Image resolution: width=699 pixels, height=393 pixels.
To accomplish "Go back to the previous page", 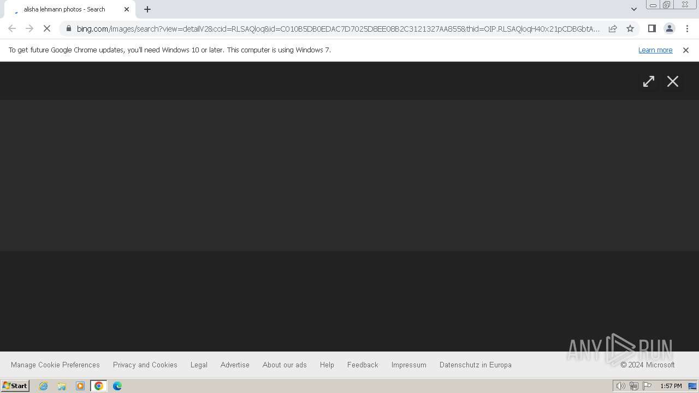I will 12,28.
